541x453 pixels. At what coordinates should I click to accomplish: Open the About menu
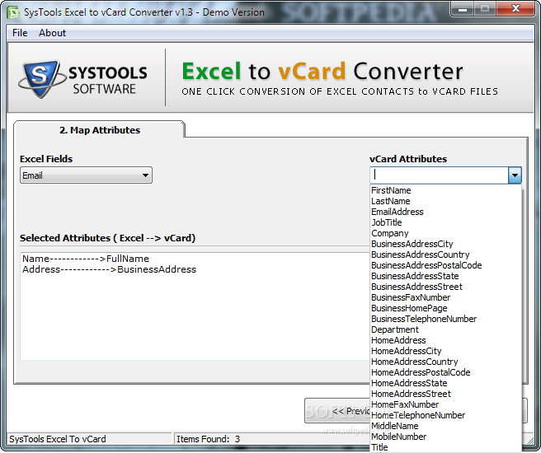pyautogui.click(x=52, y=33)
